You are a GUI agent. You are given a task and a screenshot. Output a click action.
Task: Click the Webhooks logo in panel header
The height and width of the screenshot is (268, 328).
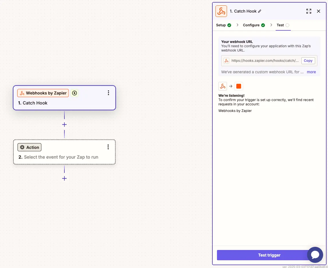pos(221,11)
